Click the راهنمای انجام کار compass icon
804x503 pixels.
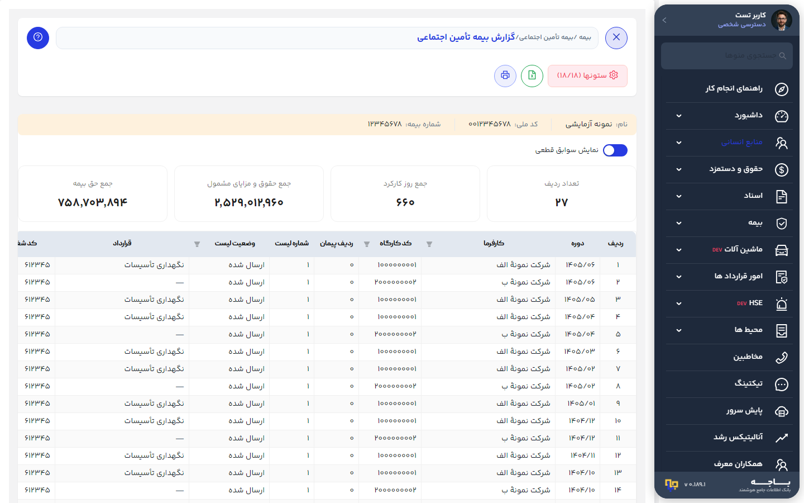tap(782, 89)
